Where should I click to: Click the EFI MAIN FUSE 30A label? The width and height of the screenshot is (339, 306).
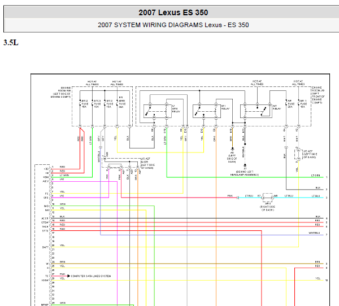point(122,102)
